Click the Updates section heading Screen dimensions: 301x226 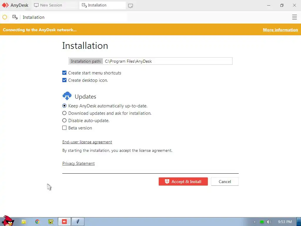[86, 97]
